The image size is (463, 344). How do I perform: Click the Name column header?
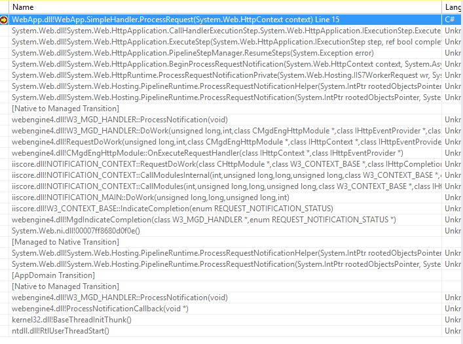click(x=23, y=7)
